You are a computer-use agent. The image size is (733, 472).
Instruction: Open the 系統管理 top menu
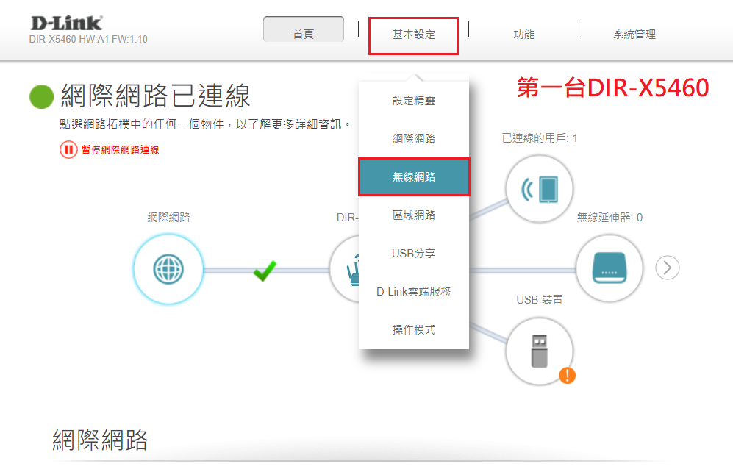coord(634,35)
